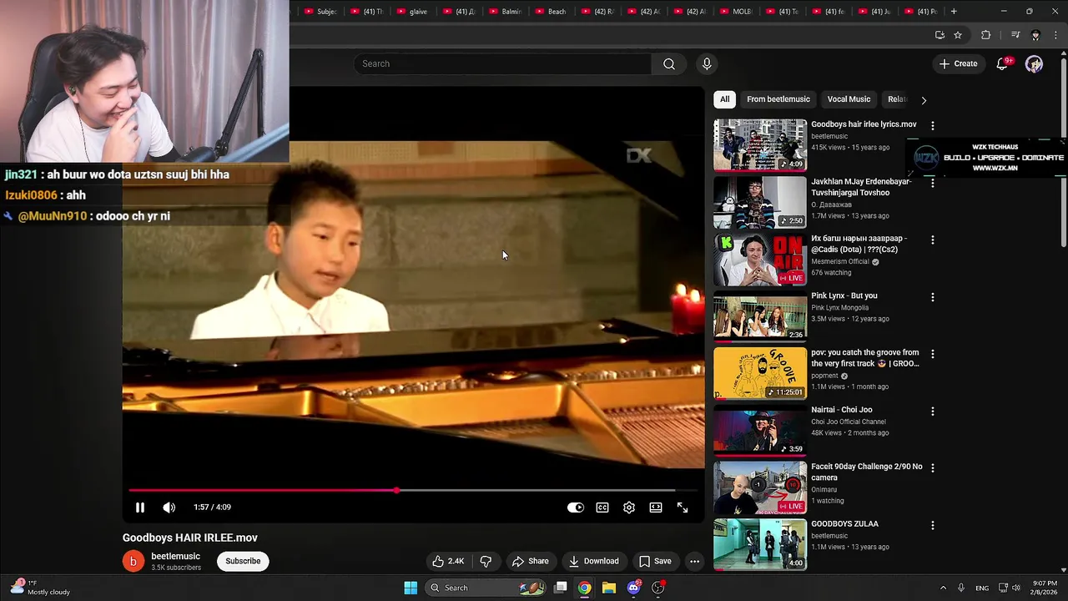Open the video settings gear
This screenshot has height=601, width=1068.
629,508
